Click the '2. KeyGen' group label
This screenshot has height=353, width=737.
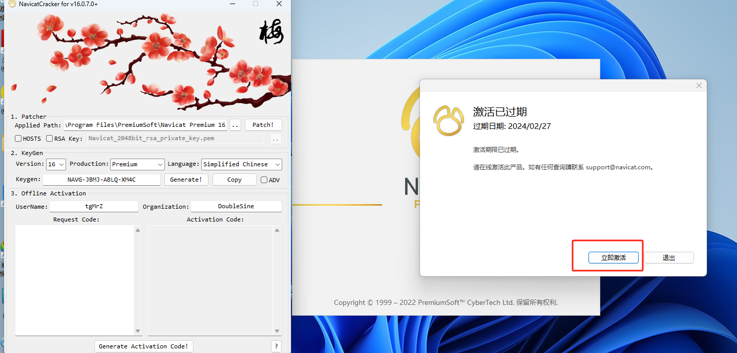27,152
